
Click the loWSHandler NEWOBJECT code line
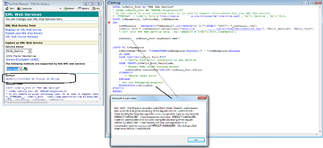[187, 25]
